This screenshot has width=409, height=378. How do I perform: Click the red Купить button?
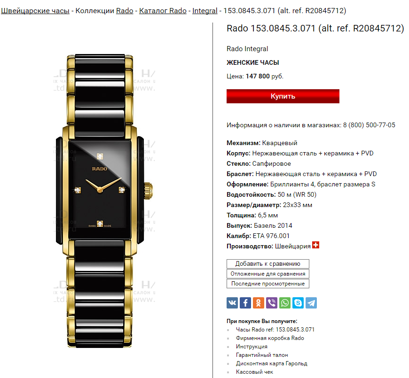[283, 96]
